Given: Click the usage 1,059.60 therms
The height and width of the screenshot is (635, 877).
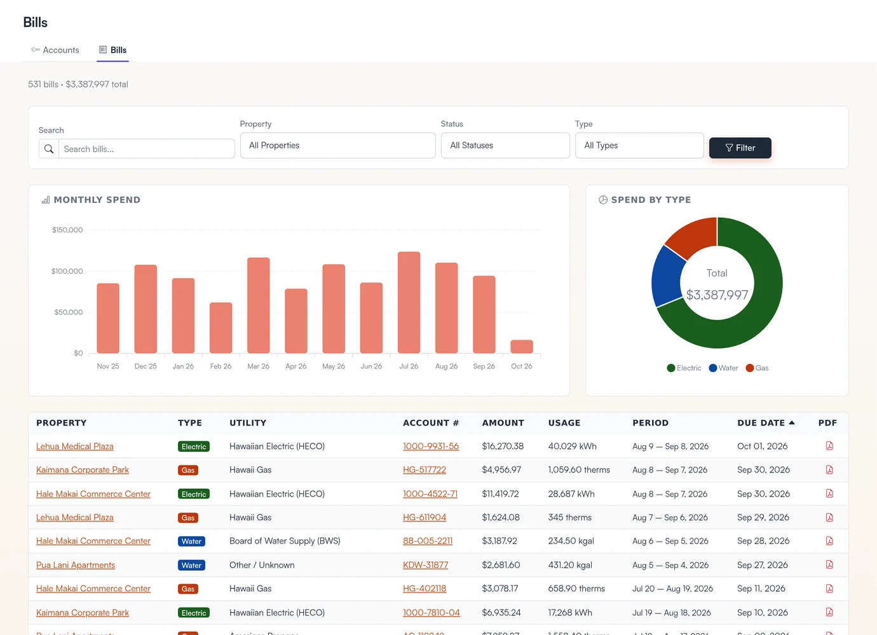Looking at the screenshot, I should pyautogui.click(x=579, y=470).
